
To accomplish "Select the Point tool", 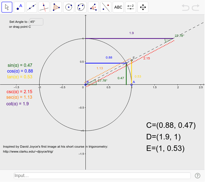I will (x=19, y=7).
